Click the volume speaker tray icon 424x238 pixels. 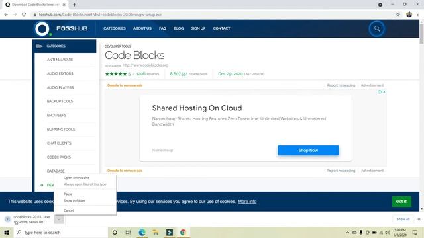pyautogui.click(x=388, y=232)
